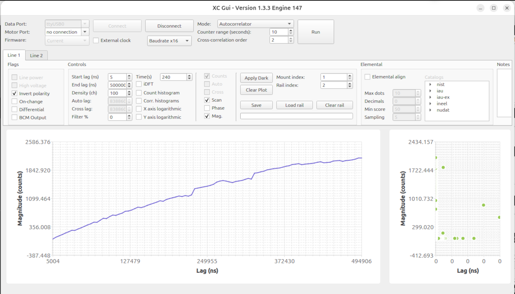515x294 pixels.
Task: Open the Motor Port dropdown arrow
Action: point(85,32)
